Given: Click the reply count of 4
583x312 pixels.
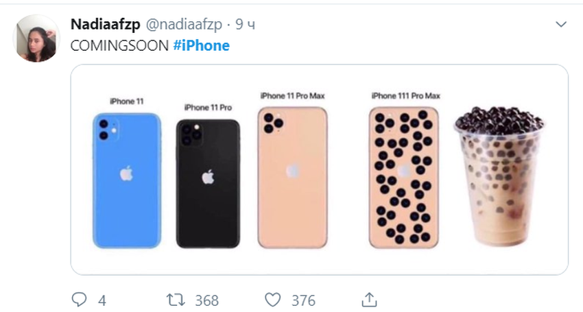Looking at the screenshot, I should point(102,300).
